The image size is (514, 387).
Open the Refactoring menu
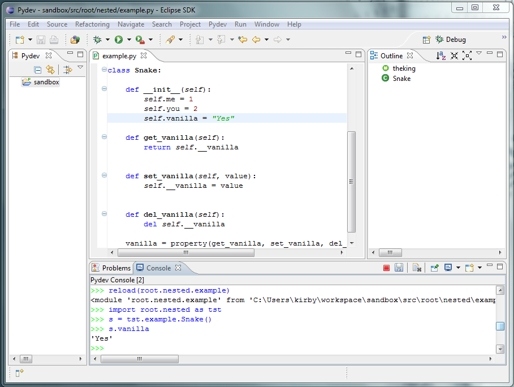coord(92,24)
